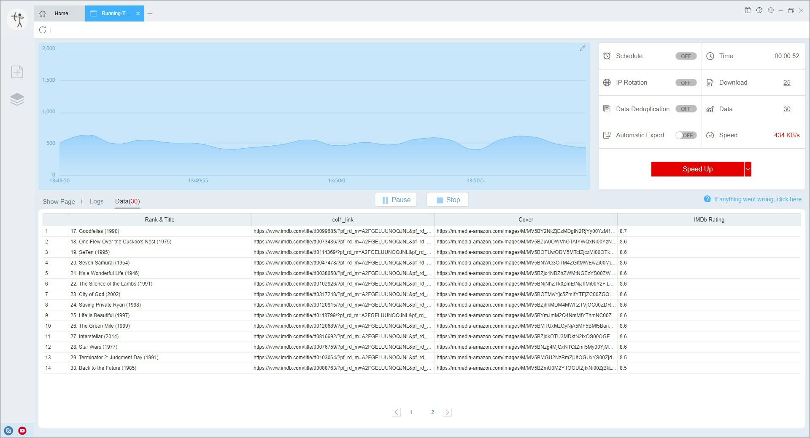Click the Cover column header
This screenshot has height=438, width=810.
coord(526,220)
